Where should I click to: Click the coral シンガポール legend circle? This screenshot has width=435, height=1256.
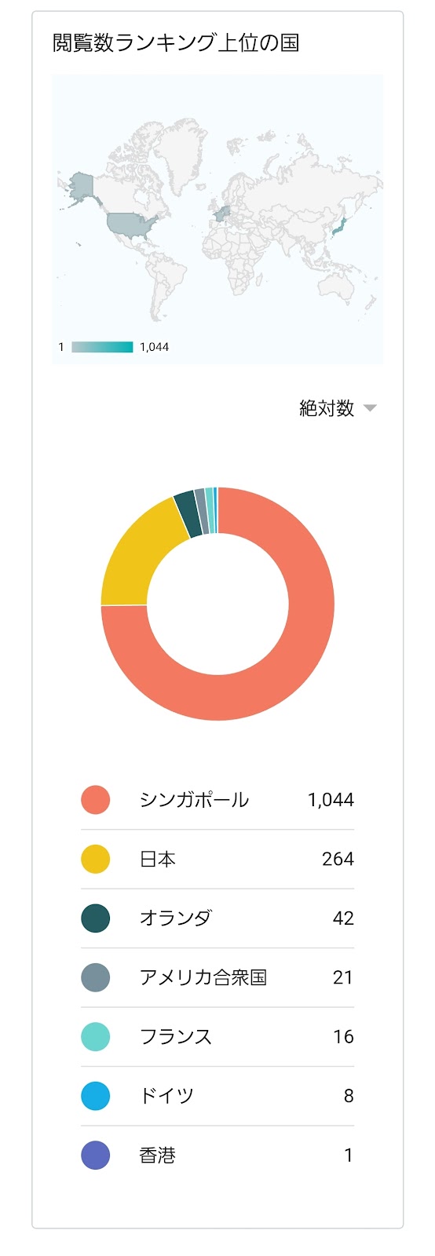pyautogui.click(x=96, y=800)
